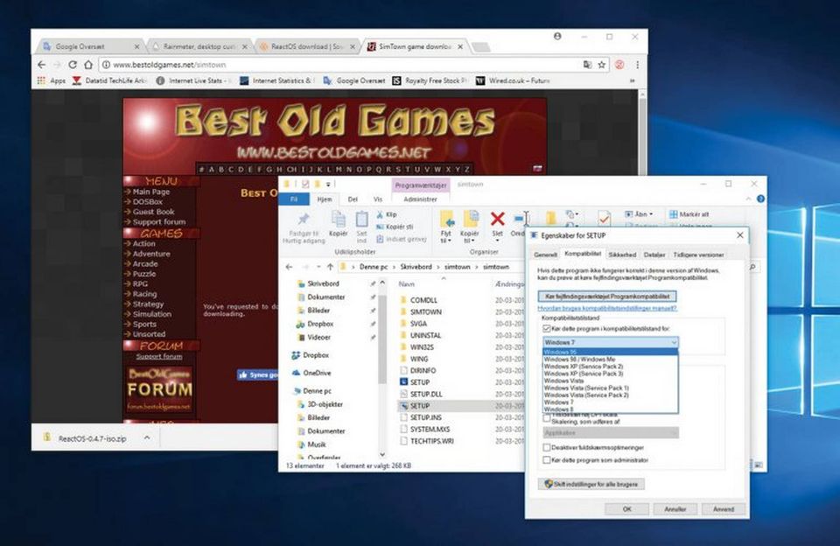This screenshot has height=546, width=840.
Task: Click the Explorer up-arrow navigation icon
Action: 329,266
